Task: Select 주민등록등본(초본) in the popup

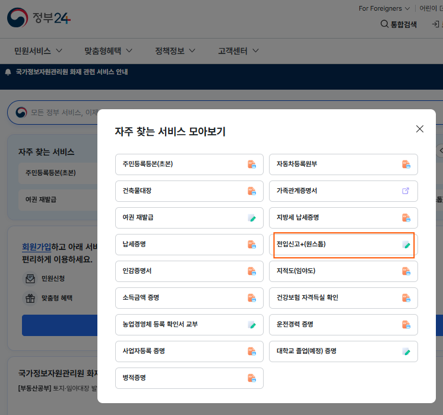Action: [x=189, y=164]
